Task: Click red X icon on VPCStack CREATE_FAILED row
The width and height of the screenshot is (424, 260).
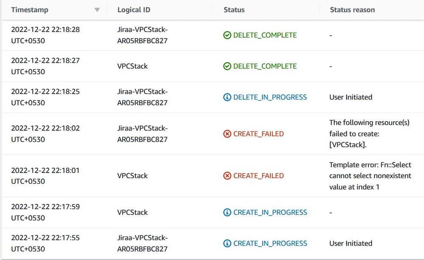Action: 227,176
